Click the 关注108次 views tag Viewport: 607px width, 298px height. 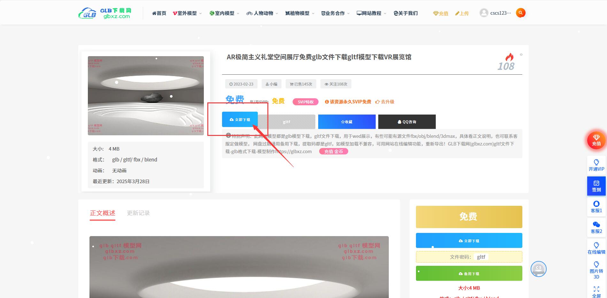pos(336,84)
